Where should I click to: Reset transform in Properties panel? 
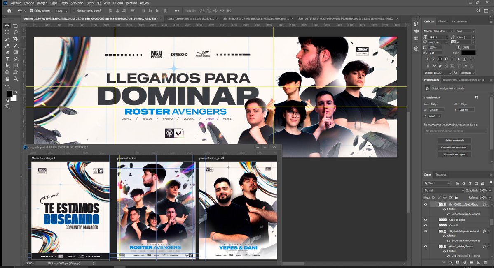point(476,97)
